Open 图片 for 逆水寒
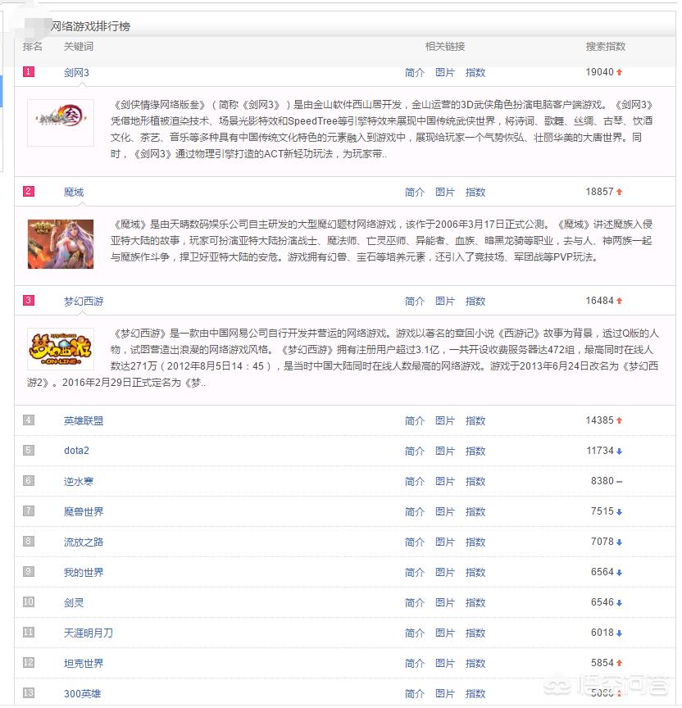Image resolution: width=682 pixels, height=708 pixels. pos(445,481)
